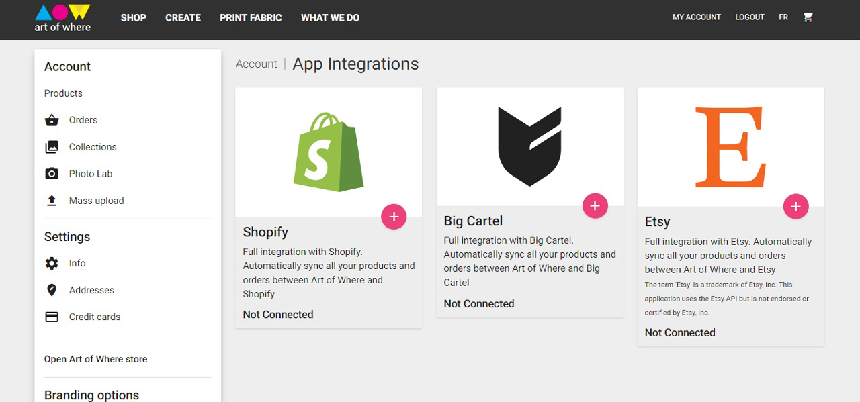Open Products in the Account sidebar
860x402 pixels.
tap(63, 93)
